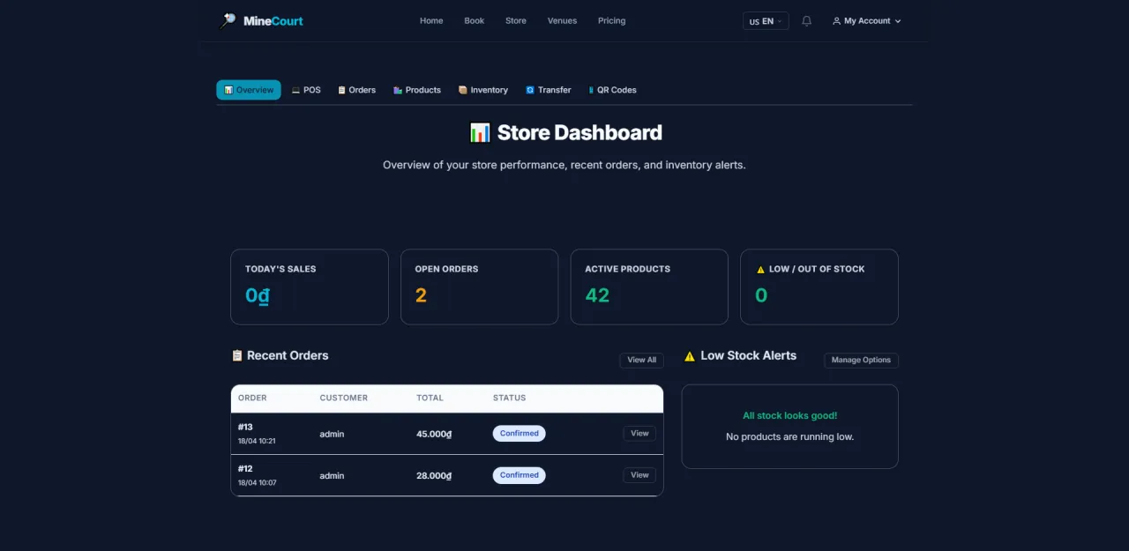Click the CUSTOMER column header

click(343, 398)
